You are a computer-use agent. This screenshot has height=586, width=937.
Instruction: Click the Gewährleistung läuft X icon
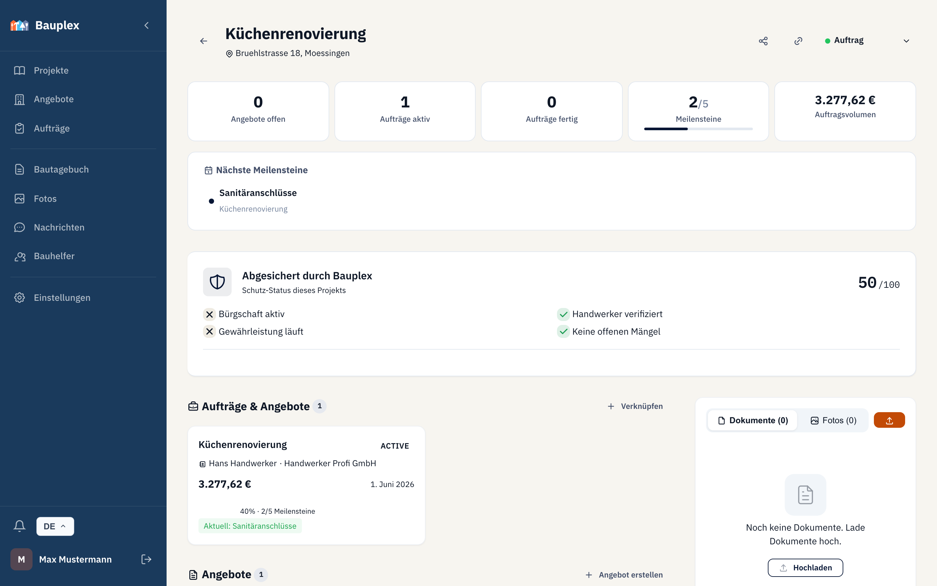click(210, 332)
